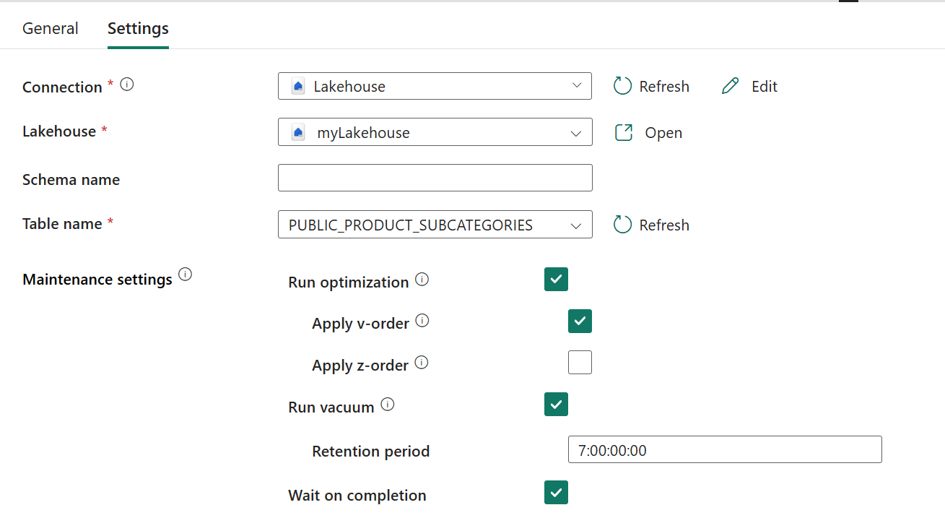This screenshot has width=945, height=531.
Task: Click the Maintenance settings info icon
Action: (185, 275)
